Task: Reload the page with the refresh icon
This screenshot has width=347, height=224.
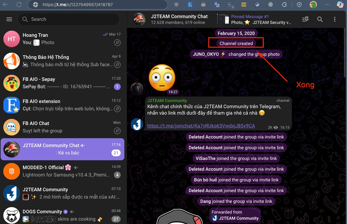Action: click(x=19, y=4)
